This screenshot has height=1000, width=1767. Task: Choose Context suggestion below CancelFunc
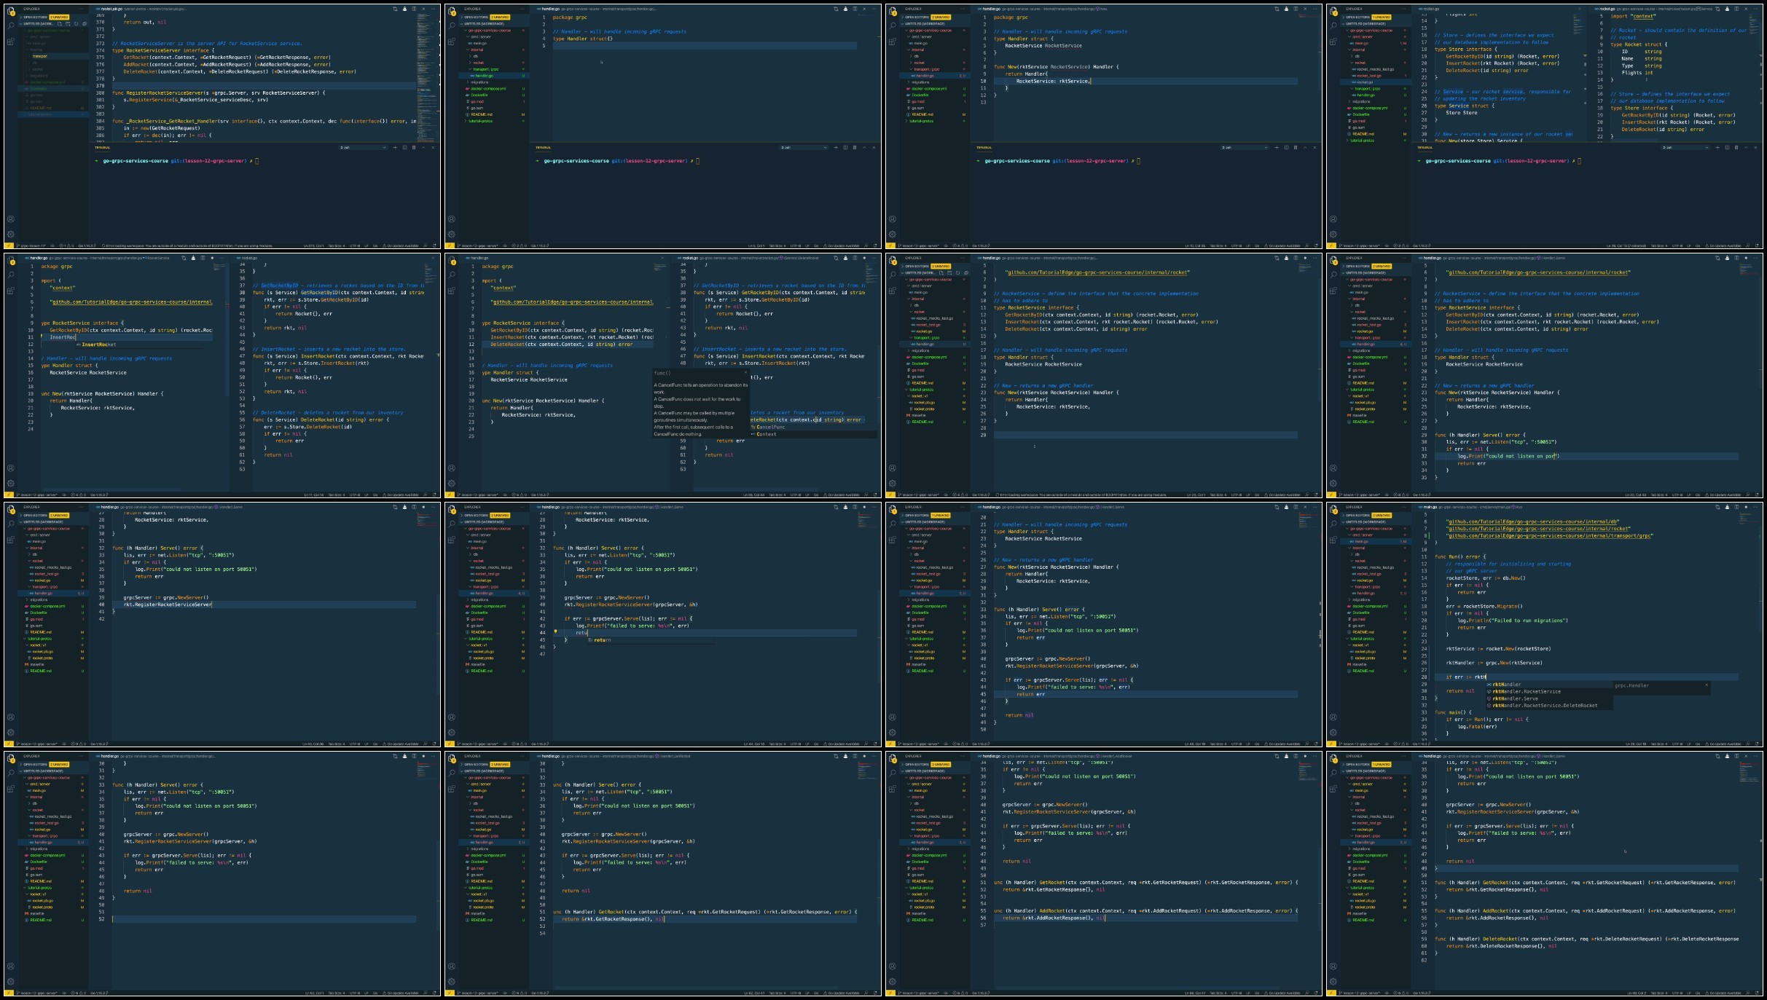coord(812,434)
